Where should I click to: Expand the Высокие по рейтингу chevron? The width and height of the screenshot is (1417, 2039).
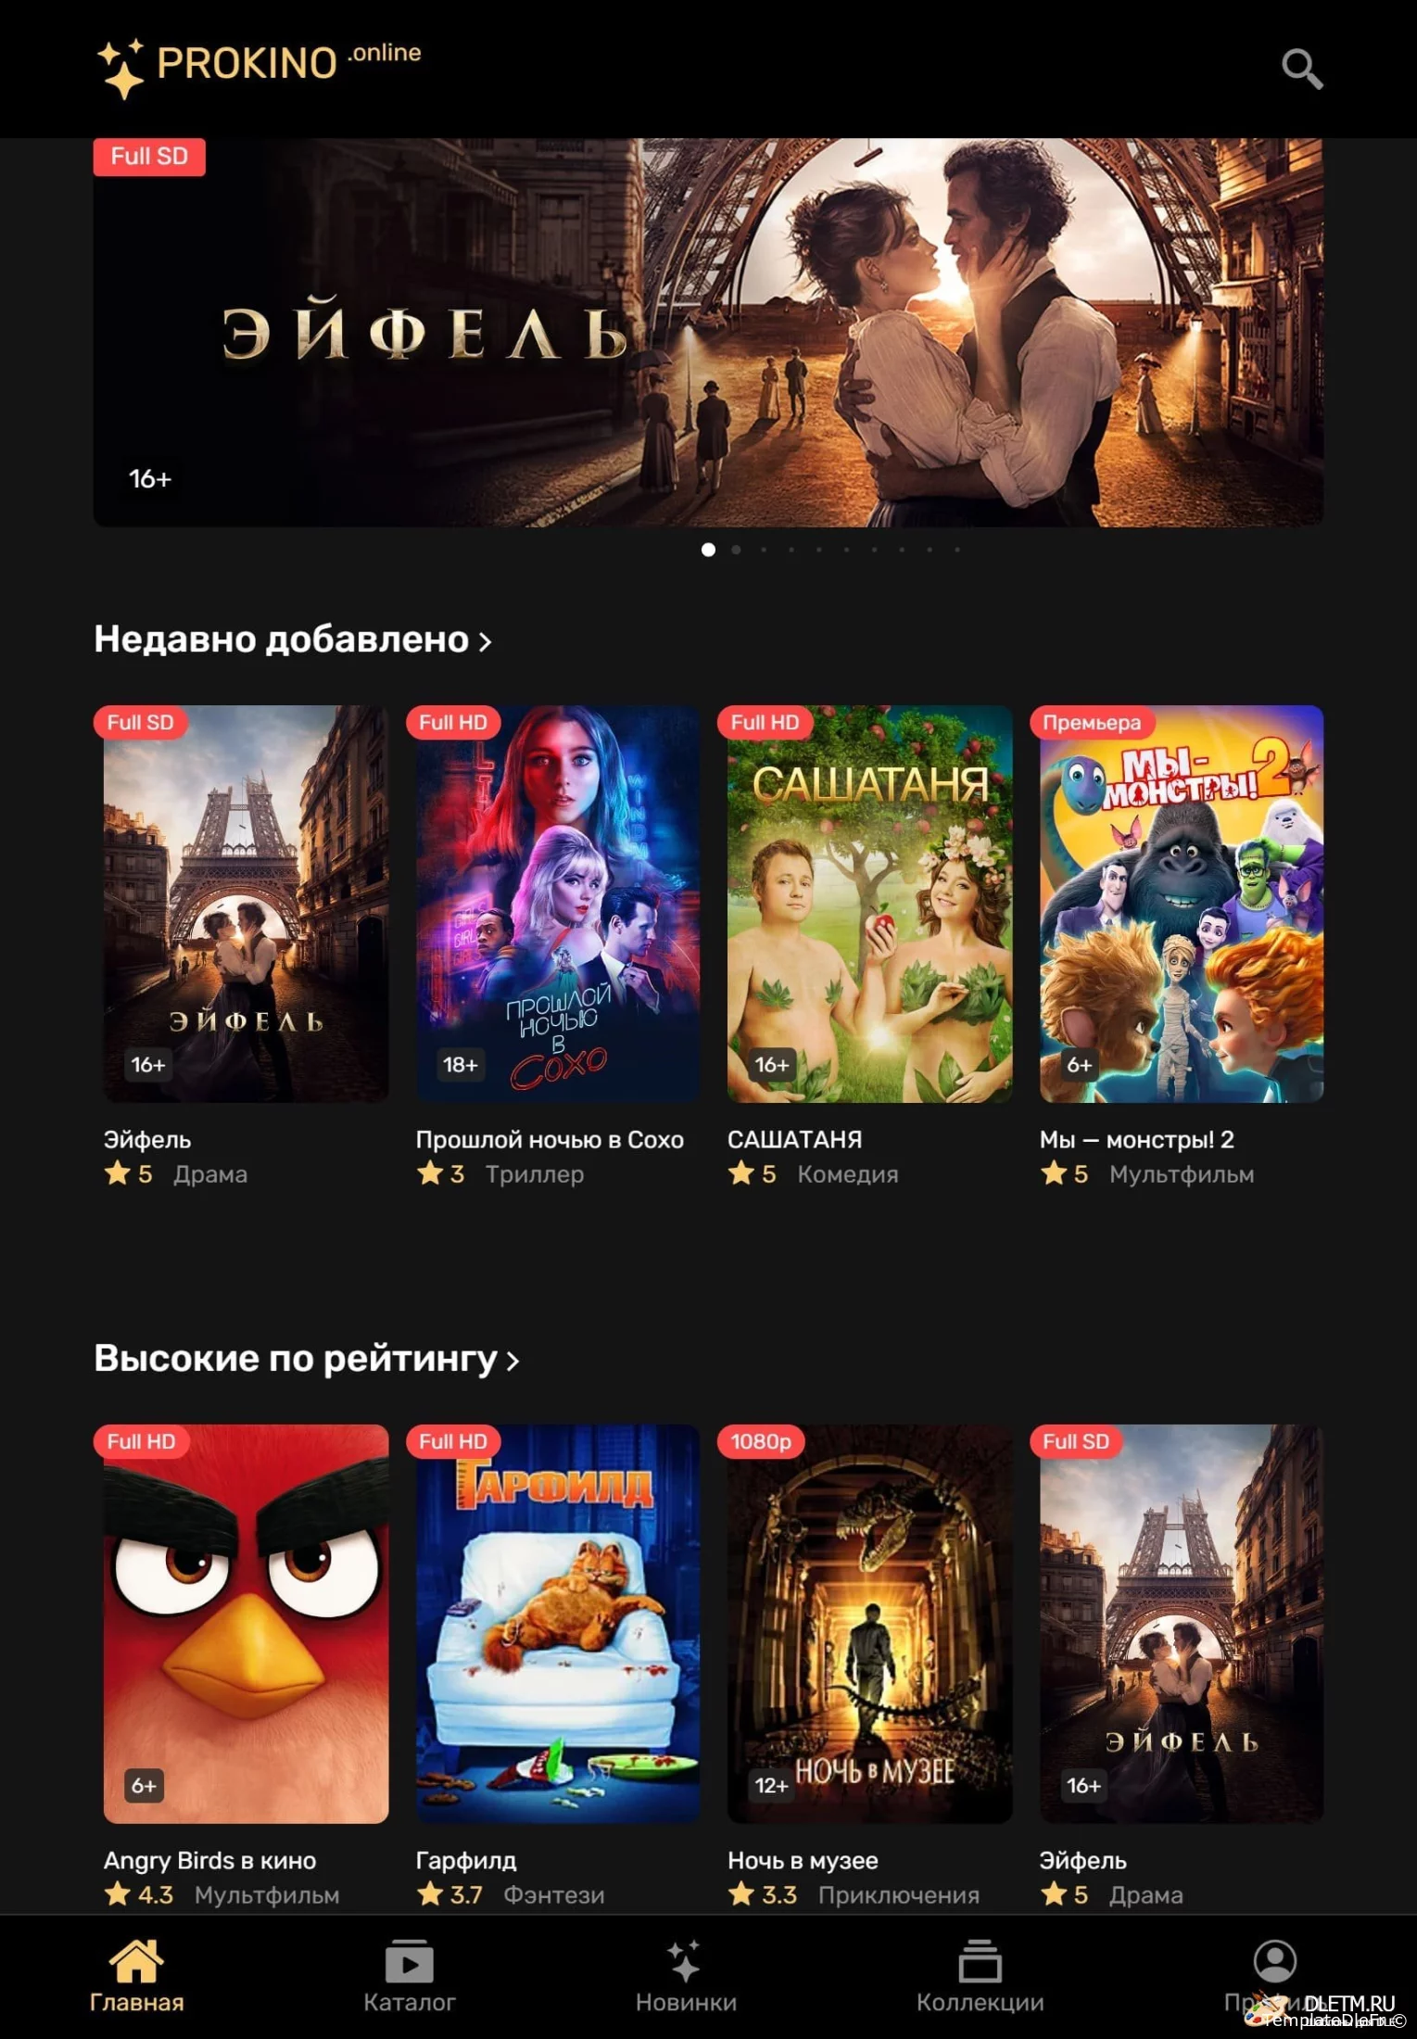pos(512,1361)
